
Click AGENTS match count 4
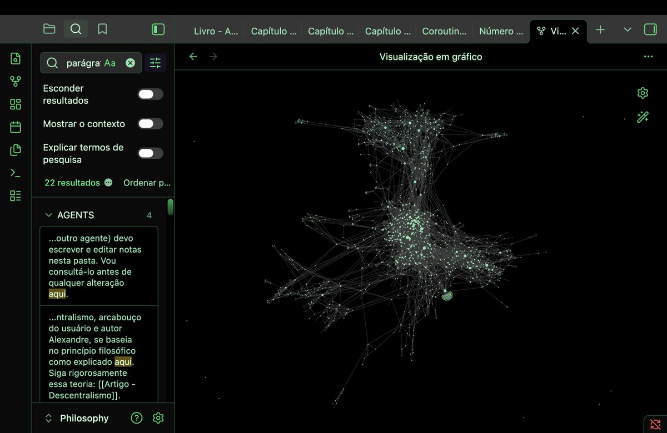[149, 215]
